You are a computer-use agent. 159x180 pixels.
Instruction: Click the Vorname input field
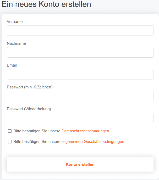pyautogui.click(x=80, y=31)
